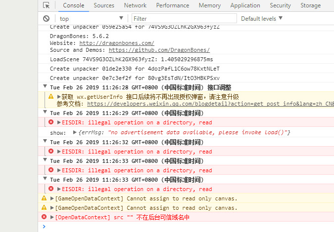This screenshot has height=232, width=334.
Task: Open the Default levels dropdown
Action: [262, 18]
